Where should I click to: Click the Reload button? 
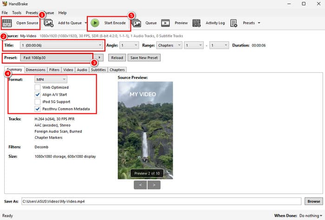(117, 58)
